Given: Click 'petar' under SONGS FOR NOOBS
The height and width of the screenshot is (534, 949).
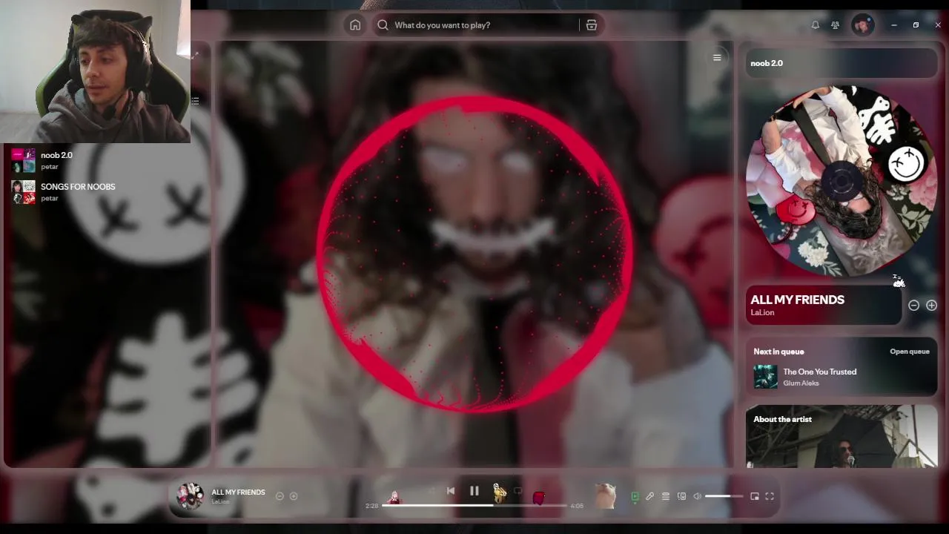Looking at the screenshot, I should click(x=50, y=198).
